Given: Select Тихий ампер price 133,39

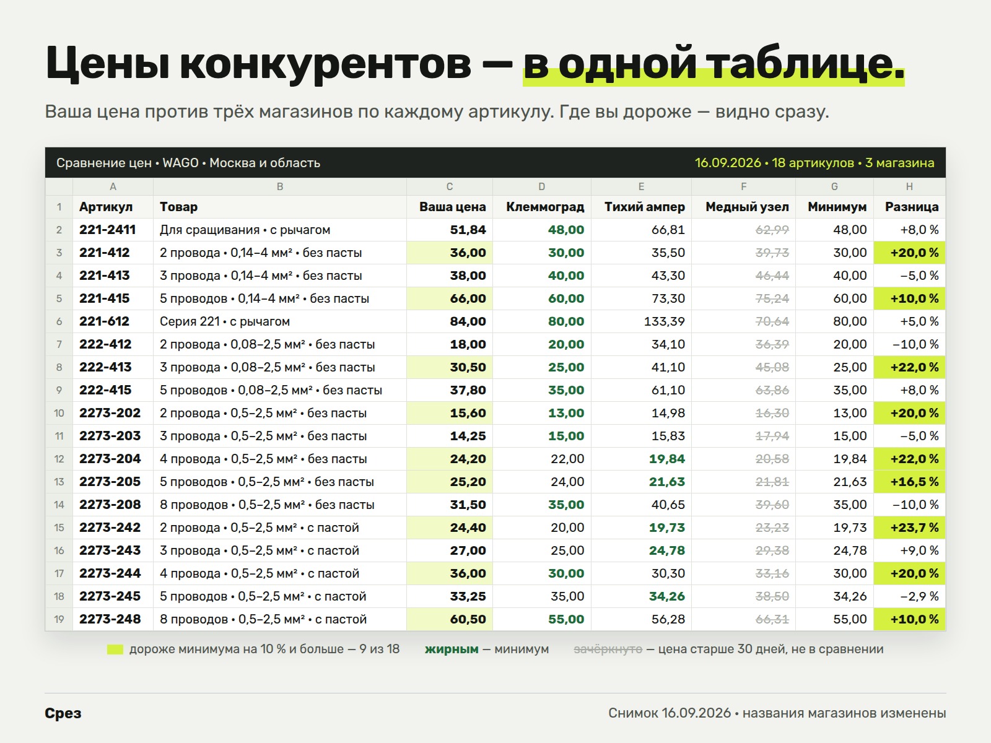Looking at the screenshot, I should pos(641,321).
